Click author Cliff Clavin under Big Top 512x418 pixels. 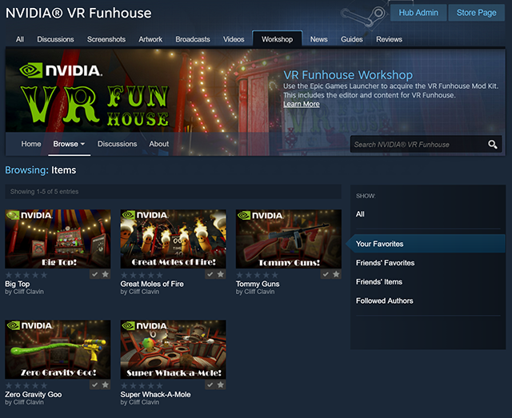pyautogui.click(x=29, y=292)
